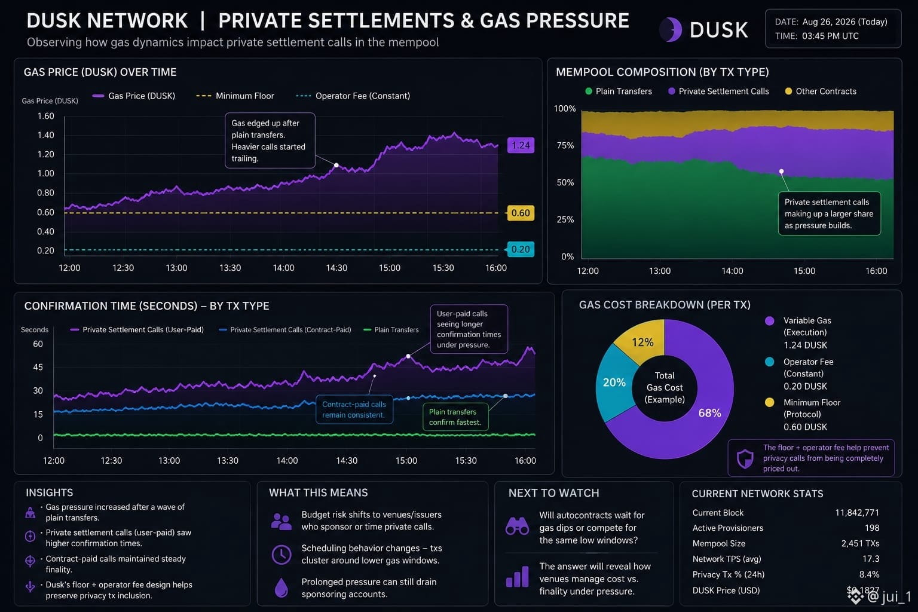The image size is (918, 612).
Task: Click the DUSK crescent logo icon
Action: click(x=671, y=29)
